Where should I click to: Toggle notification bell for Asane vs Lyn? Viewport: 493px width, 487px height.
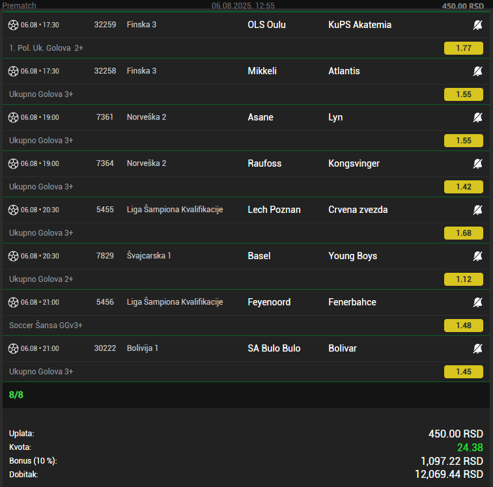[x=477, y=117]
